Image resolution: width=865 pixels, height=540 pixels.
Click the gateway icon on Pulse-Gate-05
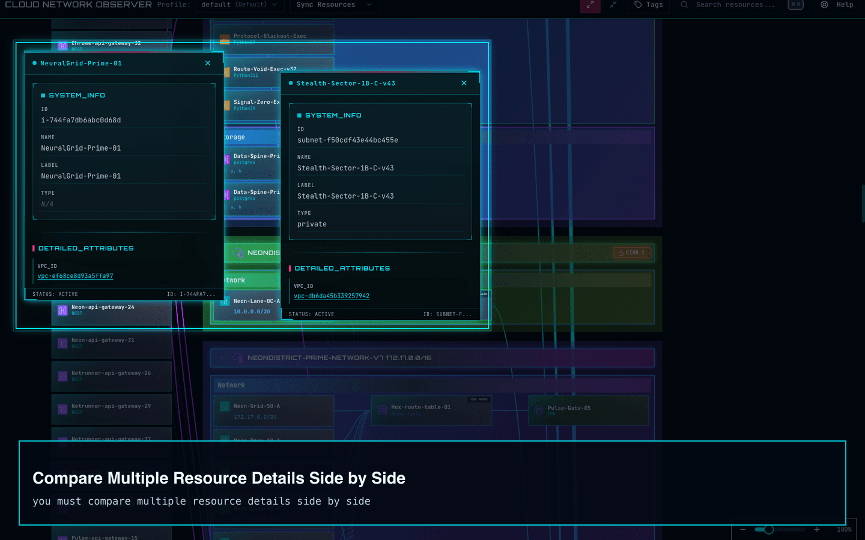pyautogui.click(x=539, y=410)
